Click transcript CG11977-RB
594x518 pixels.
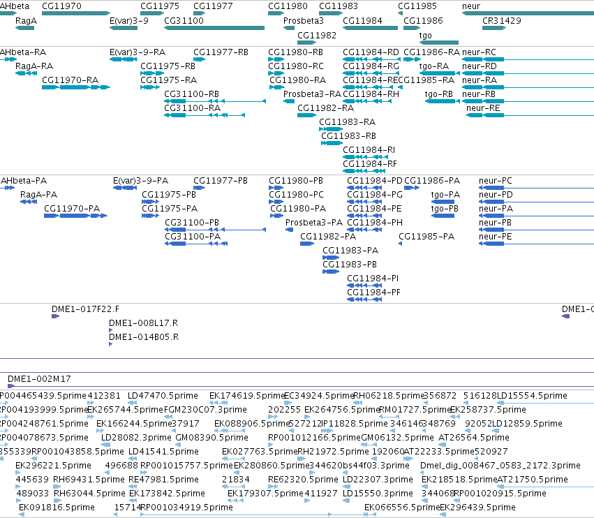click(199, 59)
